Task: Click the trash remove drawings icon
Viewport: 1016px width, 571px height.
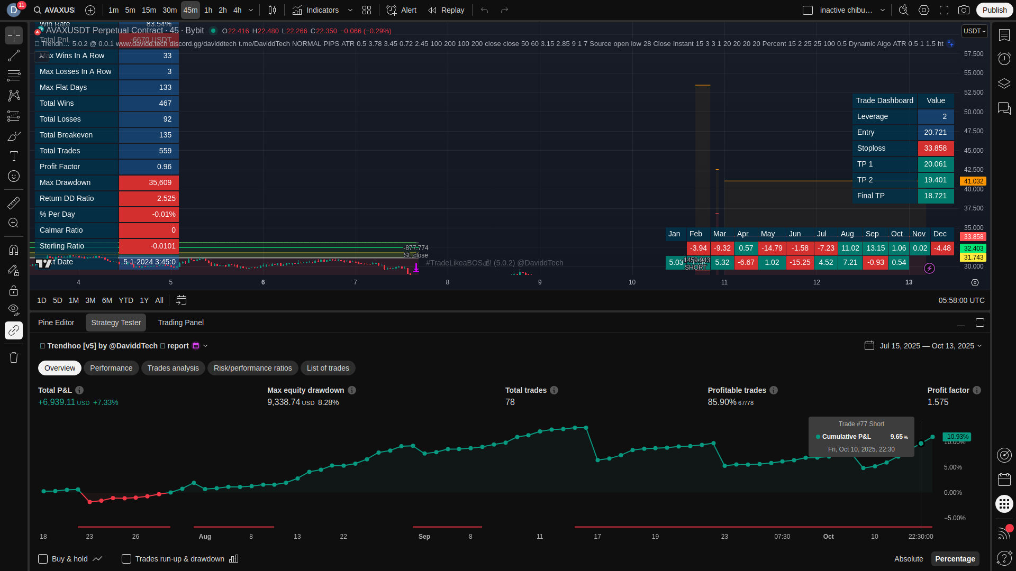Action: tap(14, 357)
